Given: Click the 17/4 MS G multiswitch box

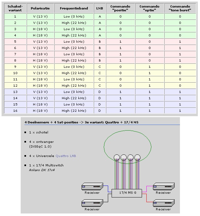Looking at the screenshot, I should point(127,193).
